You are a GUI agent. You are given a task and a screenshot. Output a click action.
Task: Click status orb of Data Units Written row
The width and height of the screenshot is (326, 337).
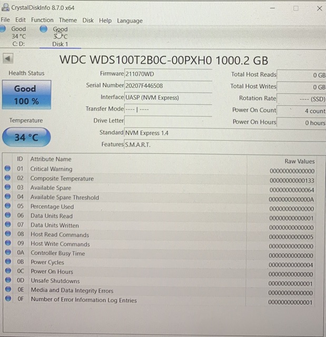(8, 224)
